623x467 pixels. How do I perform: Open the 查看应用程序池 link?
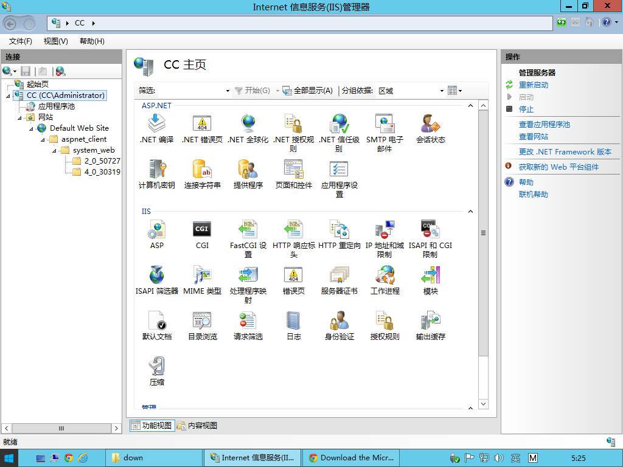(x=545, y=125)
